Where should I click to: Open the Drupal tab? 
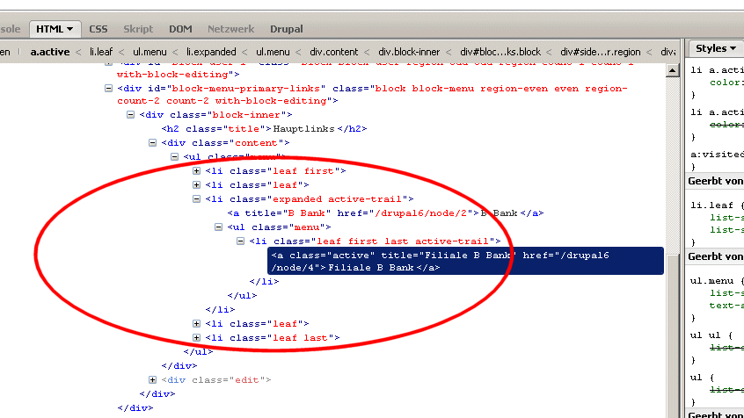point(287,29)
